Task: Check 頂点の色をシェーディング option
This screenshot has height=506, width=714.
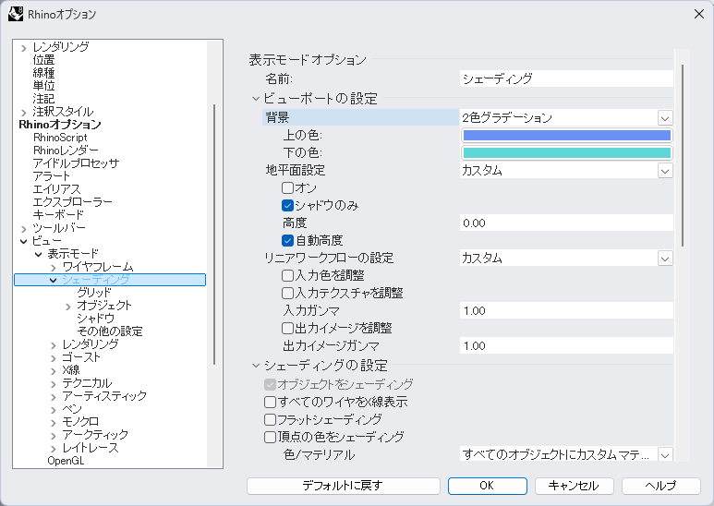Action: (x=270, y=437)
